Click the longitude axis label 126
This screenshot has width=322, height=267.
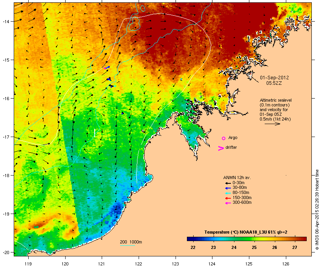285,264
